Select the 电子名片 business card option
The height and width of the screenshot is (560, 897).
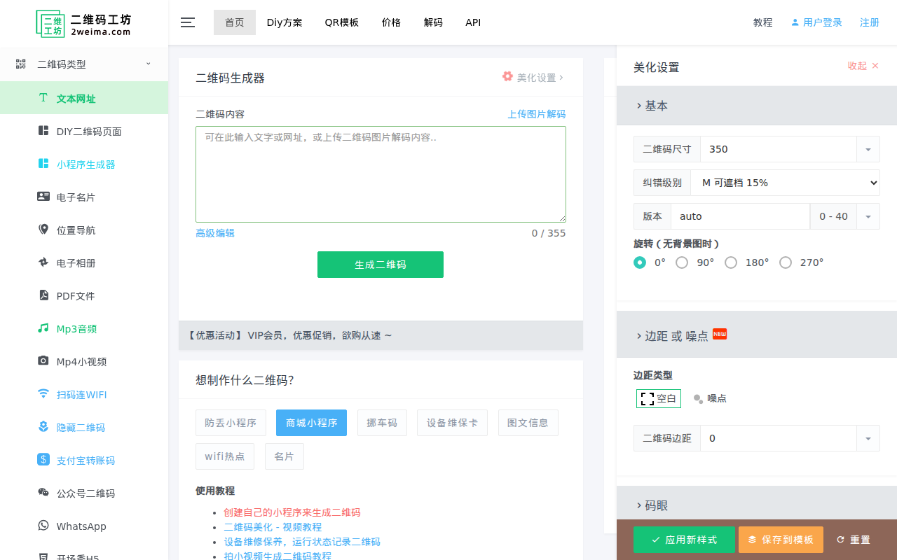[x=75, y=197]
